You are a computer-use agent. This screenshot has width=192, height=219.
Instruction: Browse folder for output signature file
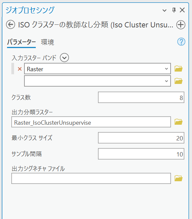click(178, 178)
